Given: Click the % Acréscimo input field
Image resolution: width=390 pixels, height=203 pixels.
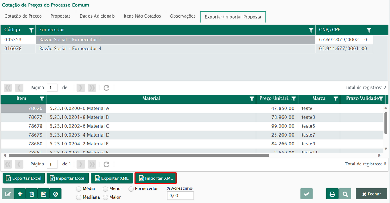Looking at the screenshot, I should click(x=180, y=195).
